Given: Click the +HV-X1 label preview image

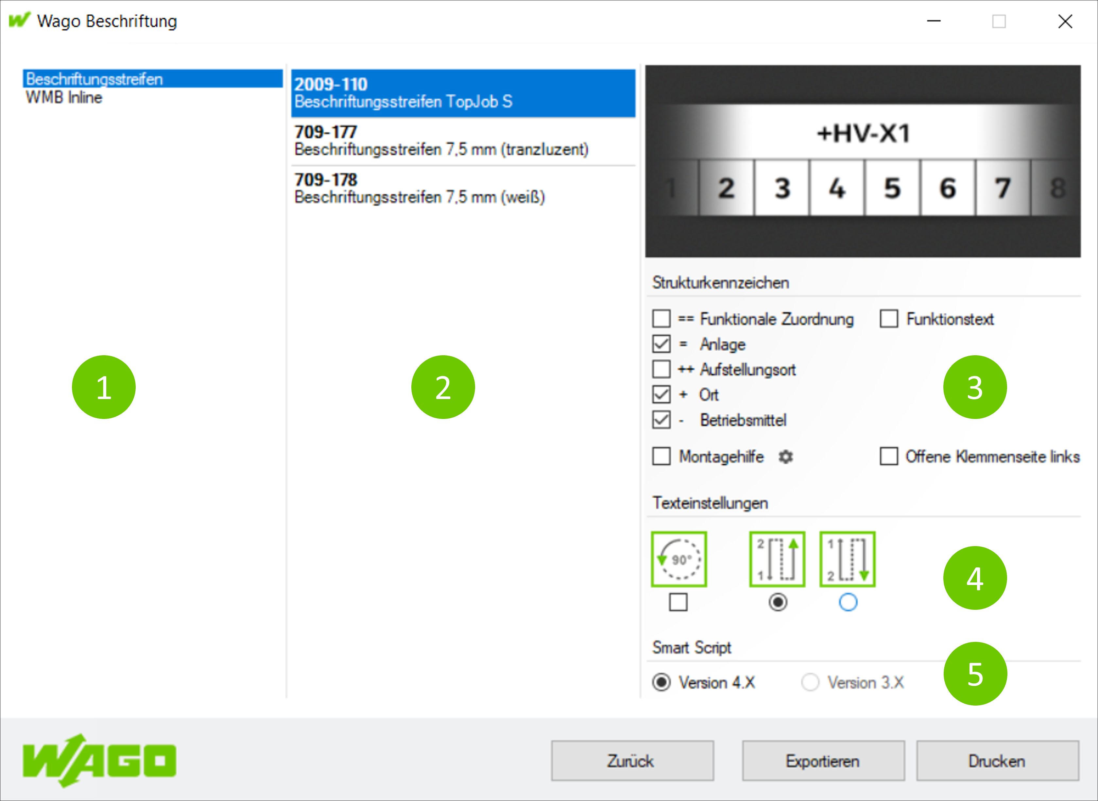Looking at the screenshot, I should 863,161.
